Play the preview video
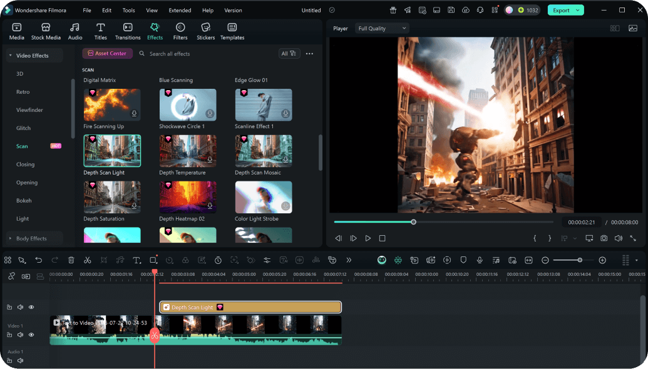Screen dimensions: 648x369 368,238
